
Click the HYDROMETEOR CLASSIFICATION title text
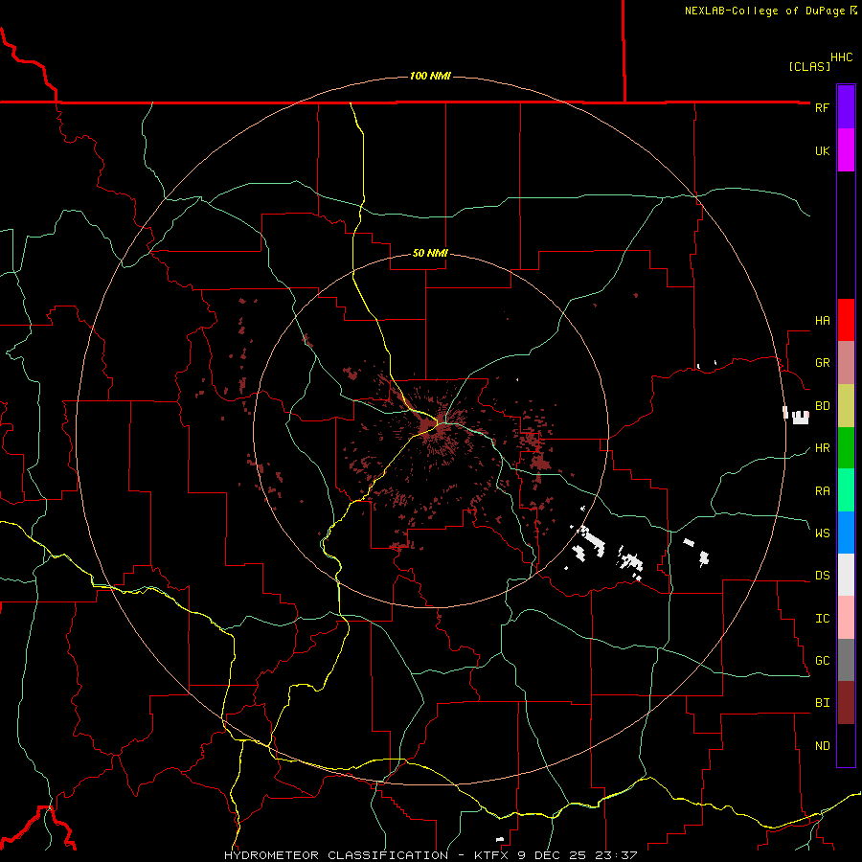tap(336, 855)
